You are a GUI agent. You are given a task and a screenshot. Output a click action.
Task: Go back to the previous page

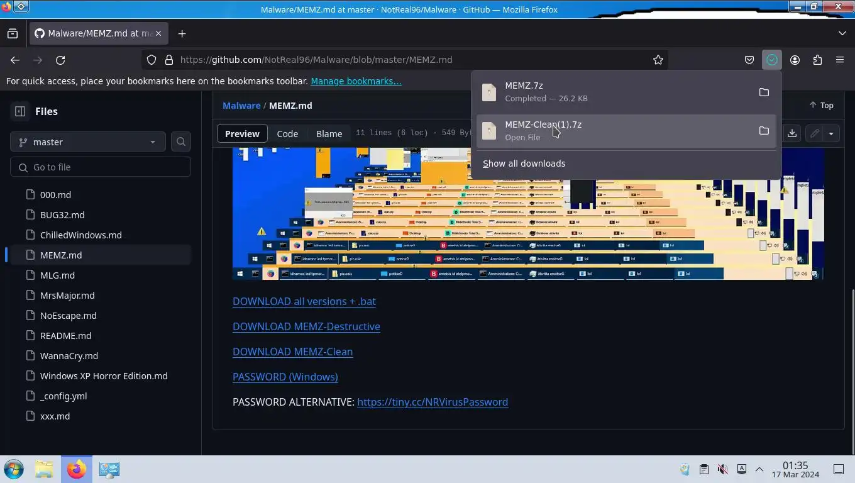click(x=15, y=60)
